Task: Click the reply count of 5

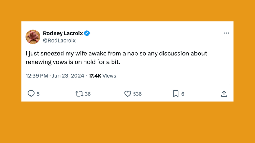Action: (38, 94)
